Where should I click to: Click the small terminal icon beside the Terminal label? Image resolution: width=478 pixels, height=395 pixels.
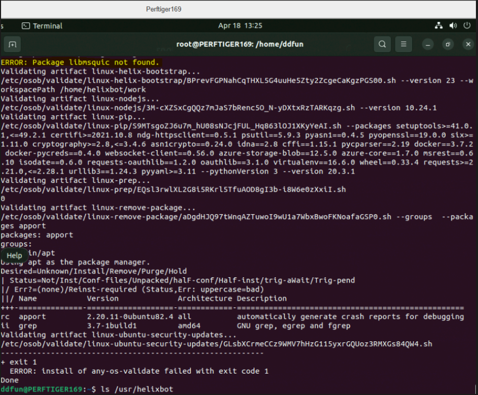25,25
